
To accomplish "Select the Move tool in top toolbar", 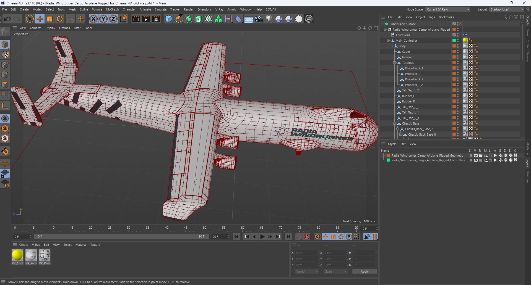I will [x=40, y=19].
